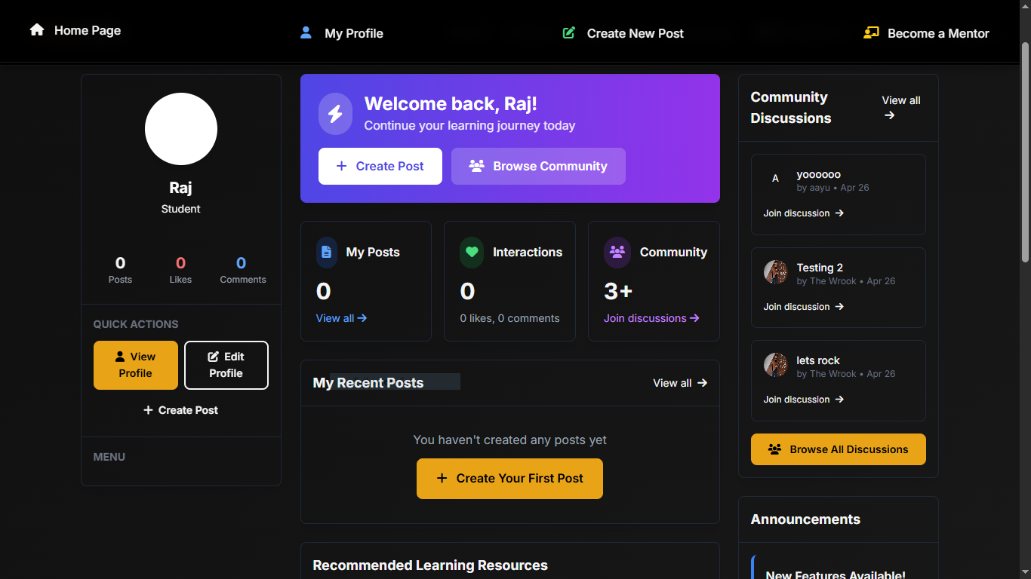Image resolution: width=1031 pixels, height=579 pixels.
Task: Click the white Create Post banner button
Action: point(380,166)
